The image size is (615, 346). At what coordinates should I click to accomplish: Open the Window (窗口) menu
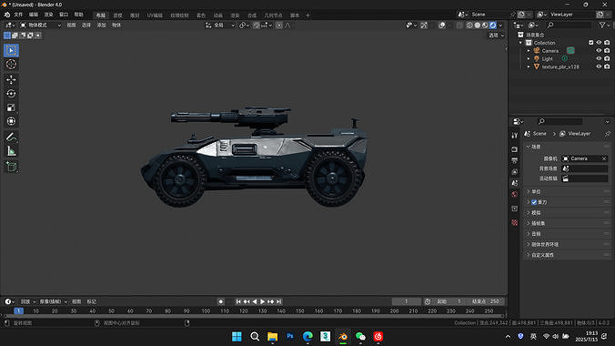coord(64,15)
